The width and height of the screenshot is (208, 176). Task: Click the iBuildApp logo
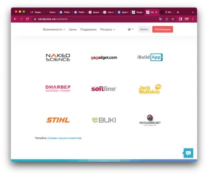[x=150, y=57]
